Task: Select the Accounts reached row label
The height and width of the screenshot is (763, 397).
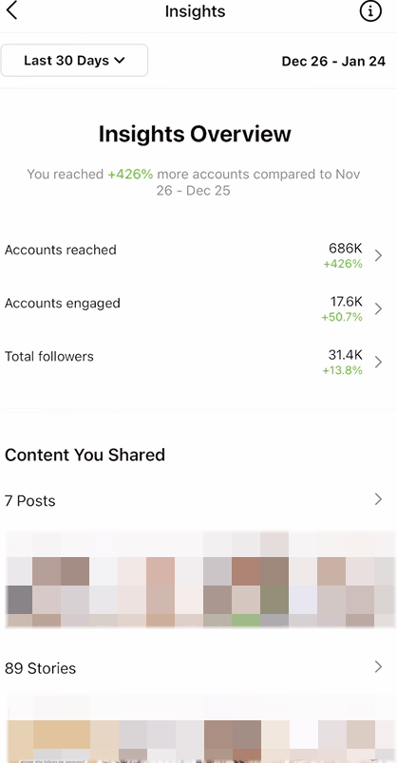Action: tap(61, 250)
